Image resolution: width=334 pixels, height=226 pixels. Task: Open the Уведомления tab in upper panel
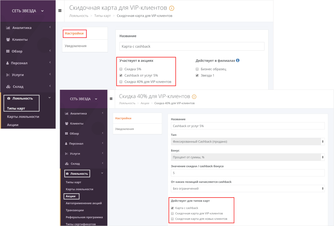pos(75,46)
